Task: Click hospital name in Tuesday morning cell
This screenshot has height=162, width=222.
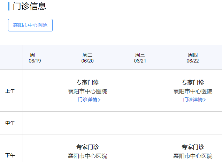Action: point(87,91)
